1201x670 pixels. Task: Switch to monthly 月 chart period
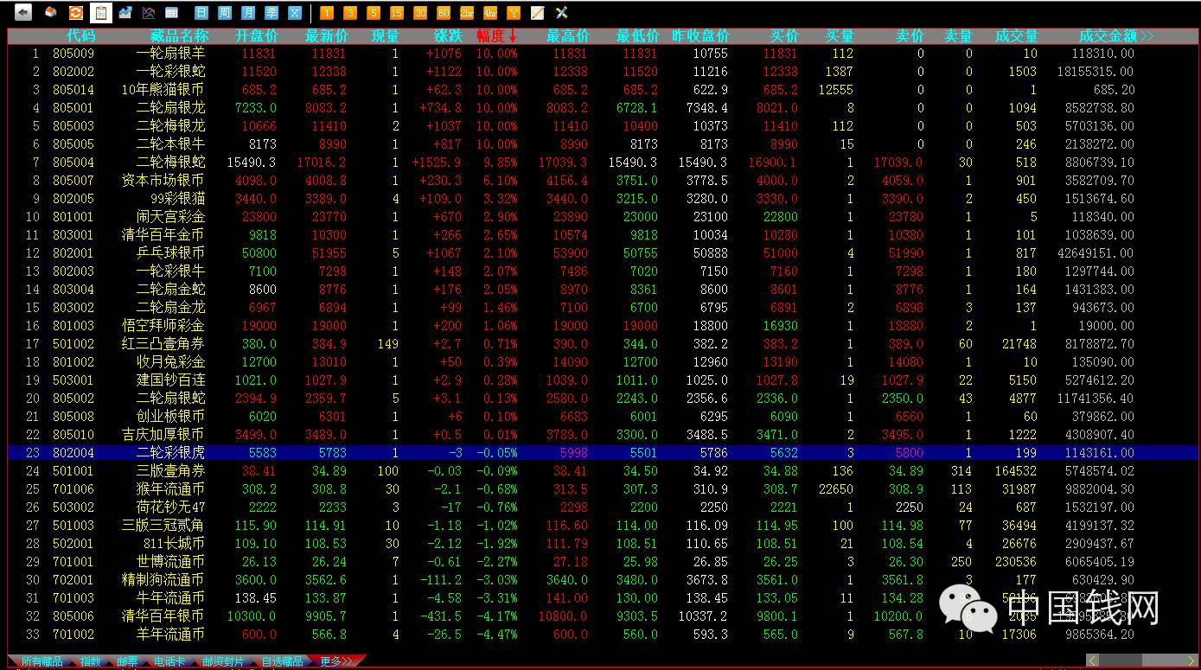coord(248,13)
